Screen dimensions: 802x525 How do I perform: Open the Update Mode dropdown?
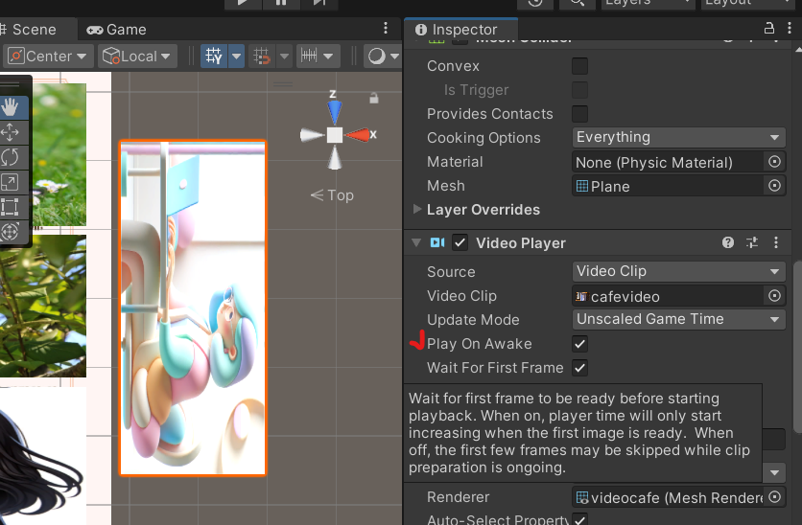pos(679,319)
